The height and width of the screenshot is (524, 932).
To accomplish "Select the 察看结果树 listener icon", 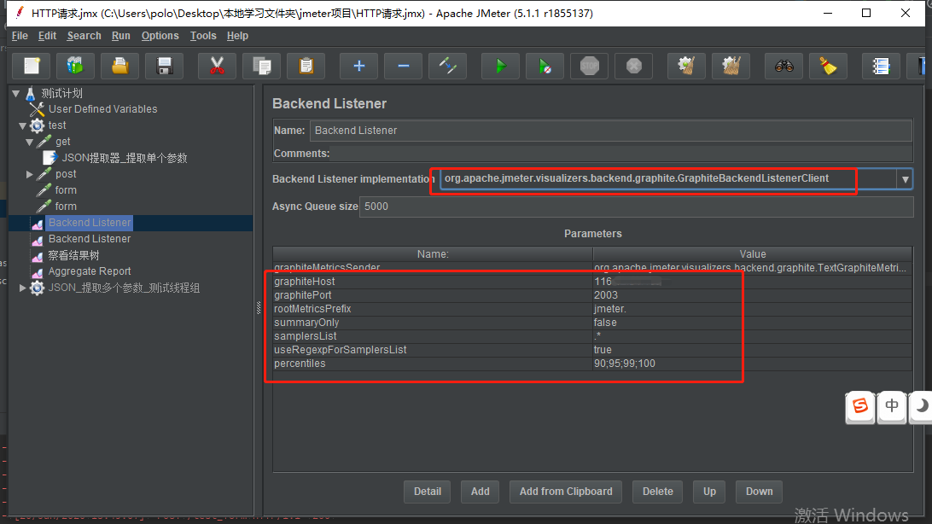I will (38, 256).
